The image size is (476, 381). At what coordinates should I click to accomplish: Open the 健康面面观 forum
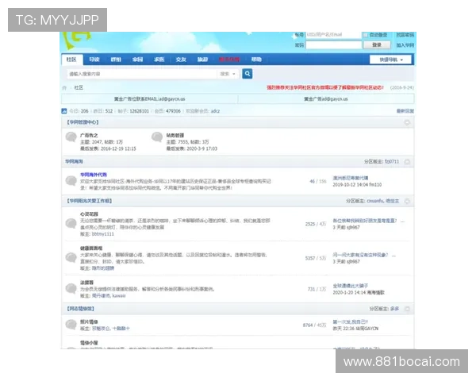tap(91, 248)
